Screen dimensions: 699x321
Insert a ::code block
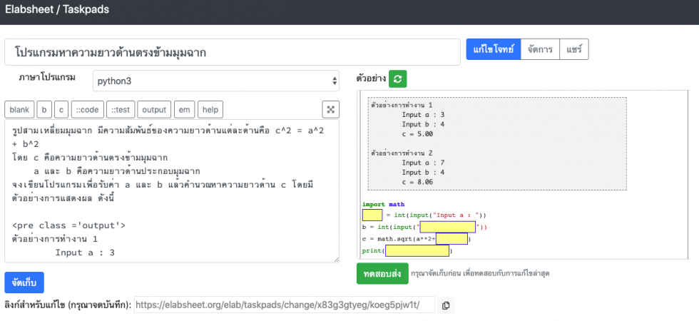[x=88, y=109]
